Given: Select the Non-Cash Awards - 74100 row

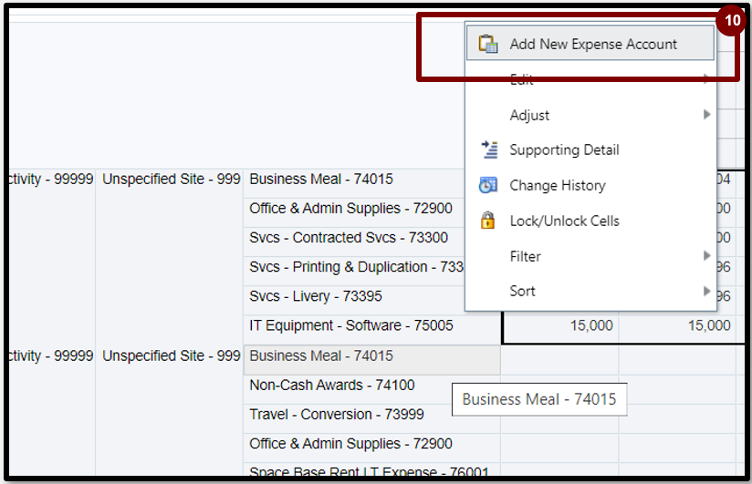Looking at the screenshot, I should point(331,386).
